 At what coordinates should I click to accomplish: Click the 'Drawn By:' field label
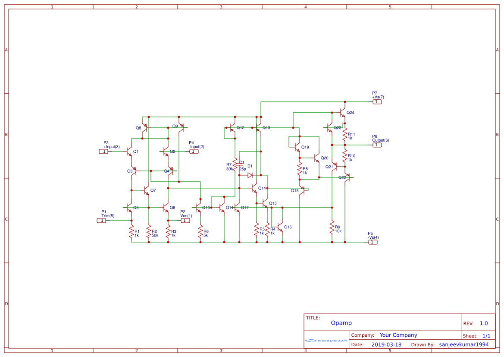pyautogui.click(x=423, y=345)
